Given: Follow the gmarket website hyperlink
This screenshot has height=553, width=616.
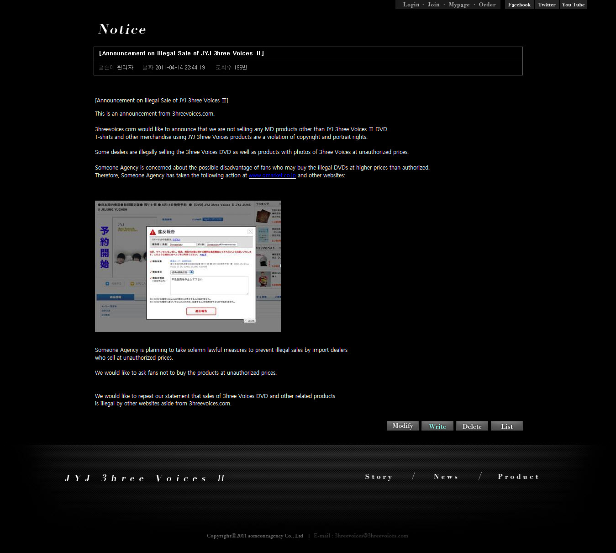Looking at the screenshot, I should [272, 175].
